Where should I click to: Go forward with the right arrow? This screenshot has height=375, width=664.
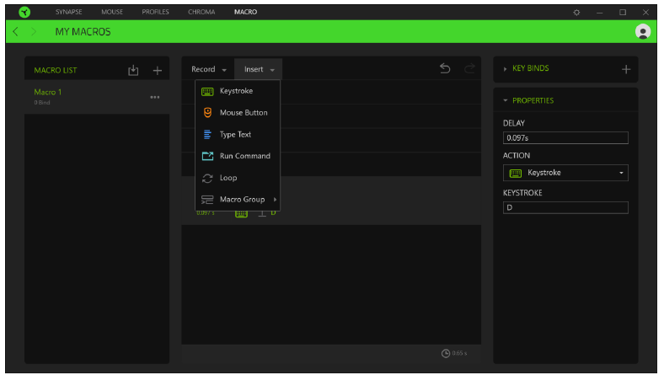coord(34,32)
